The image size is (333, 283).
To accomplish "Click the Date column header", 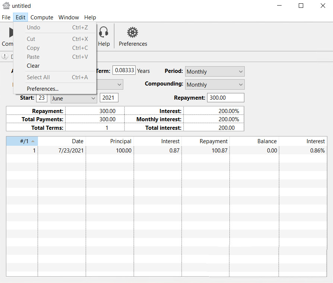I will (62, 141).
